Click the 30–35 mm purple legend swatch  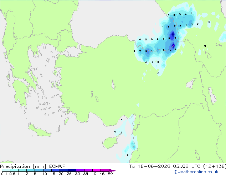80,170
